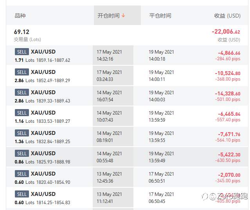This screenshot has height=210, width=250.
Task: Click the -10,524.80 loss amount
Action: [x=228, y=73]
